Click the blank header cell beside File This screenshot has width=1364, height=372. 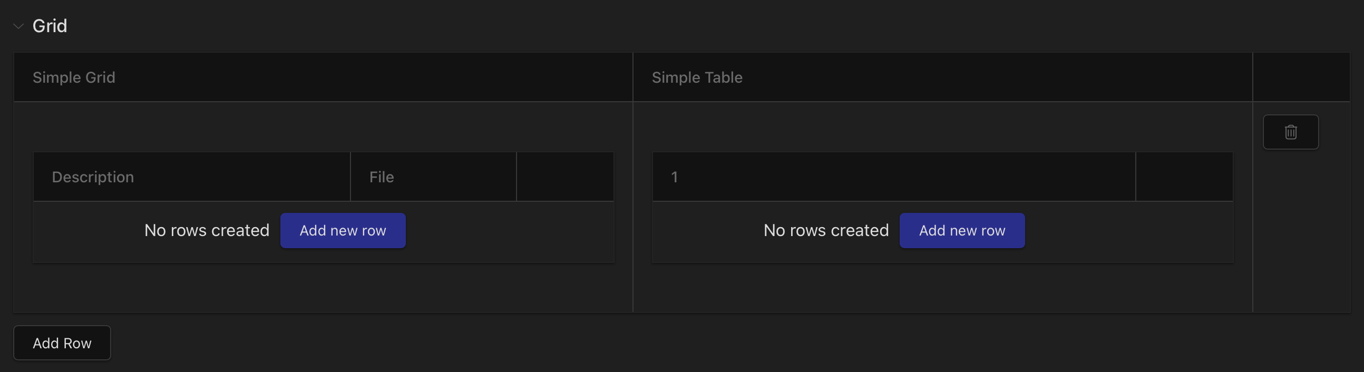565,177
